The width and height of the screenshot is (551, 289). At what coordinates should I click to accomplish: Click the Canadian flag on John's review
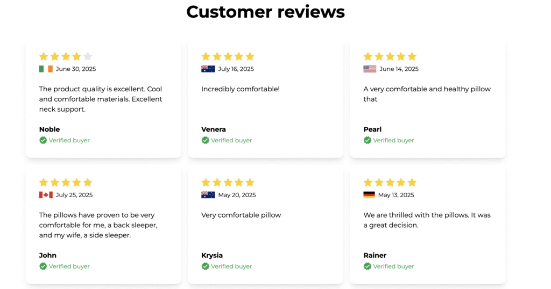click(46, 195)
